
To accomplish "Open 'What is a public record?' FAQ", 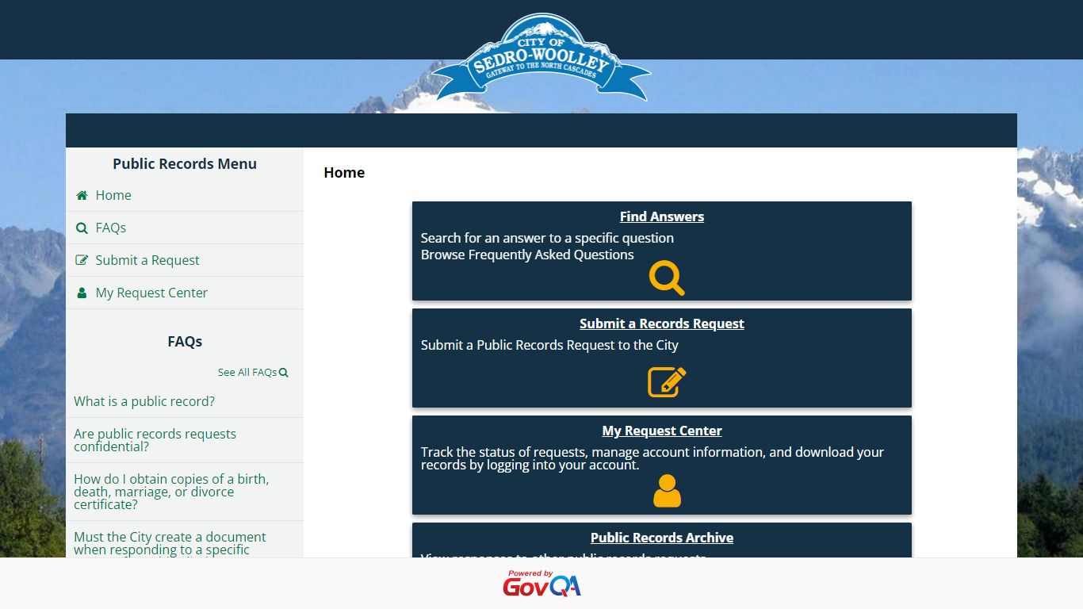I will pyautogui.click(x=144, y=401).
